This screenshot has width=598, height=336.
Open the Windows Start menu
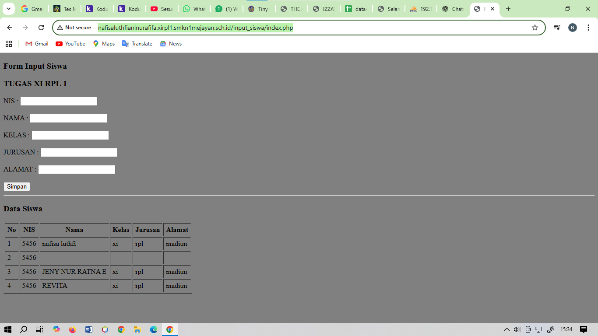(x=8, y=329)
